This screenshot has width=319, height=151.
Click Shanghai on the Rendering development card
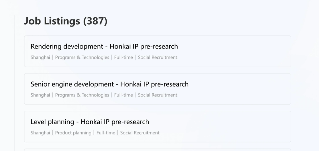click(40, 57)
